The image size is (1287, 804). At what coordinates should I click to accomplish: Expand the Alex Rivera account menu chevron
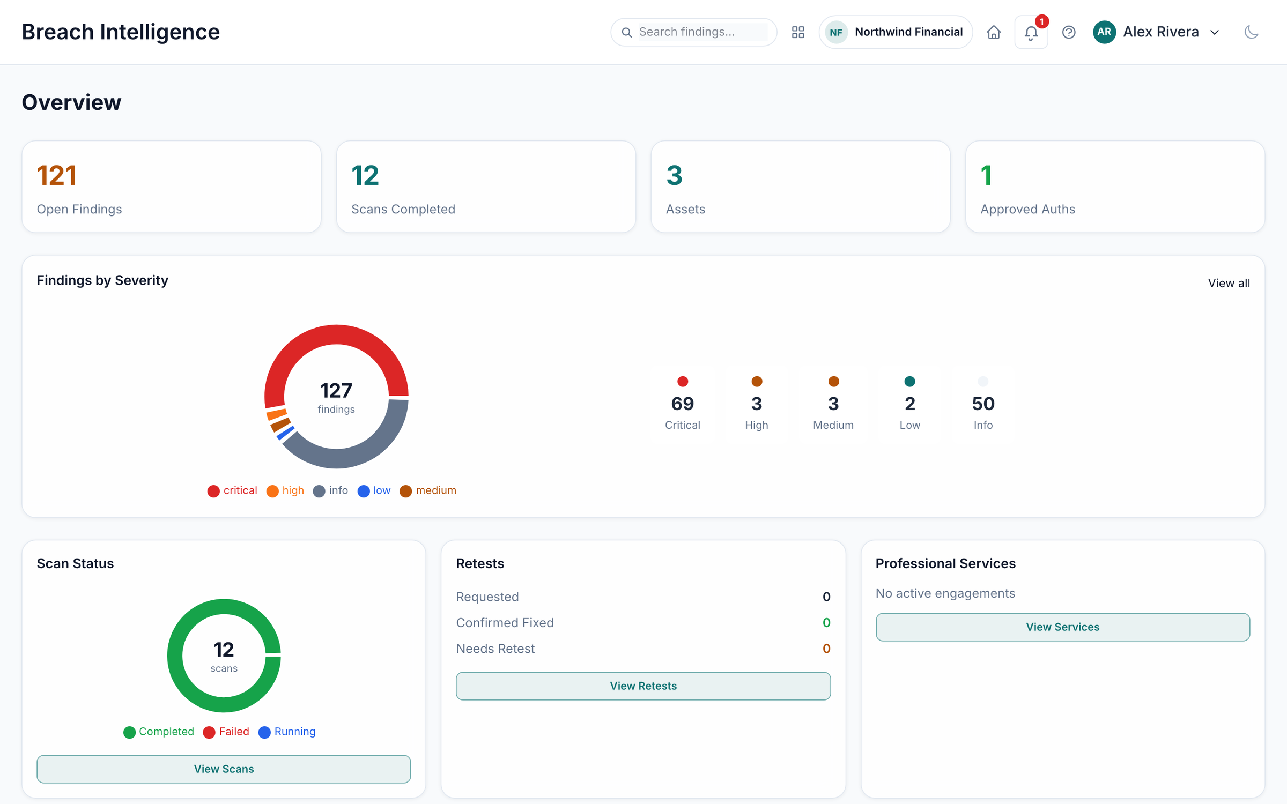tap(1215, 33)
